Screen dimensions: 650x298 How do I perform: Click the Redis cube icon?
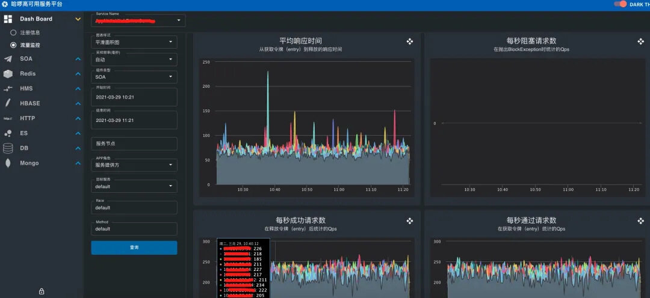coord(8,74)
